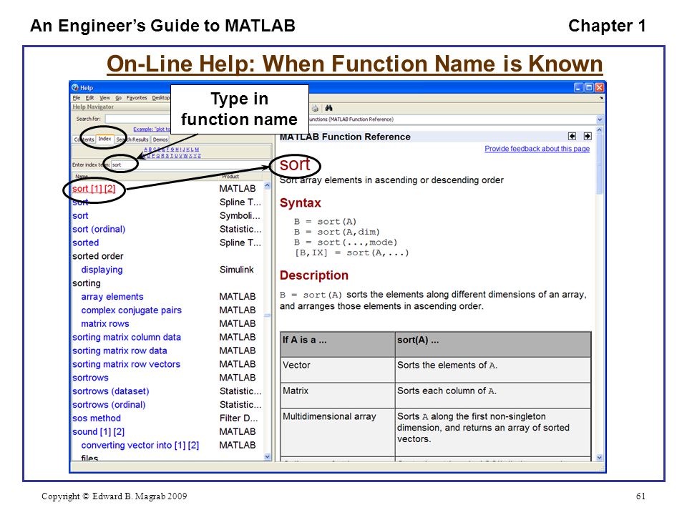Open the 'sortrows (dataset)' entry
The width and height of the screenshot is (687, 515).
tap(111, 391)
